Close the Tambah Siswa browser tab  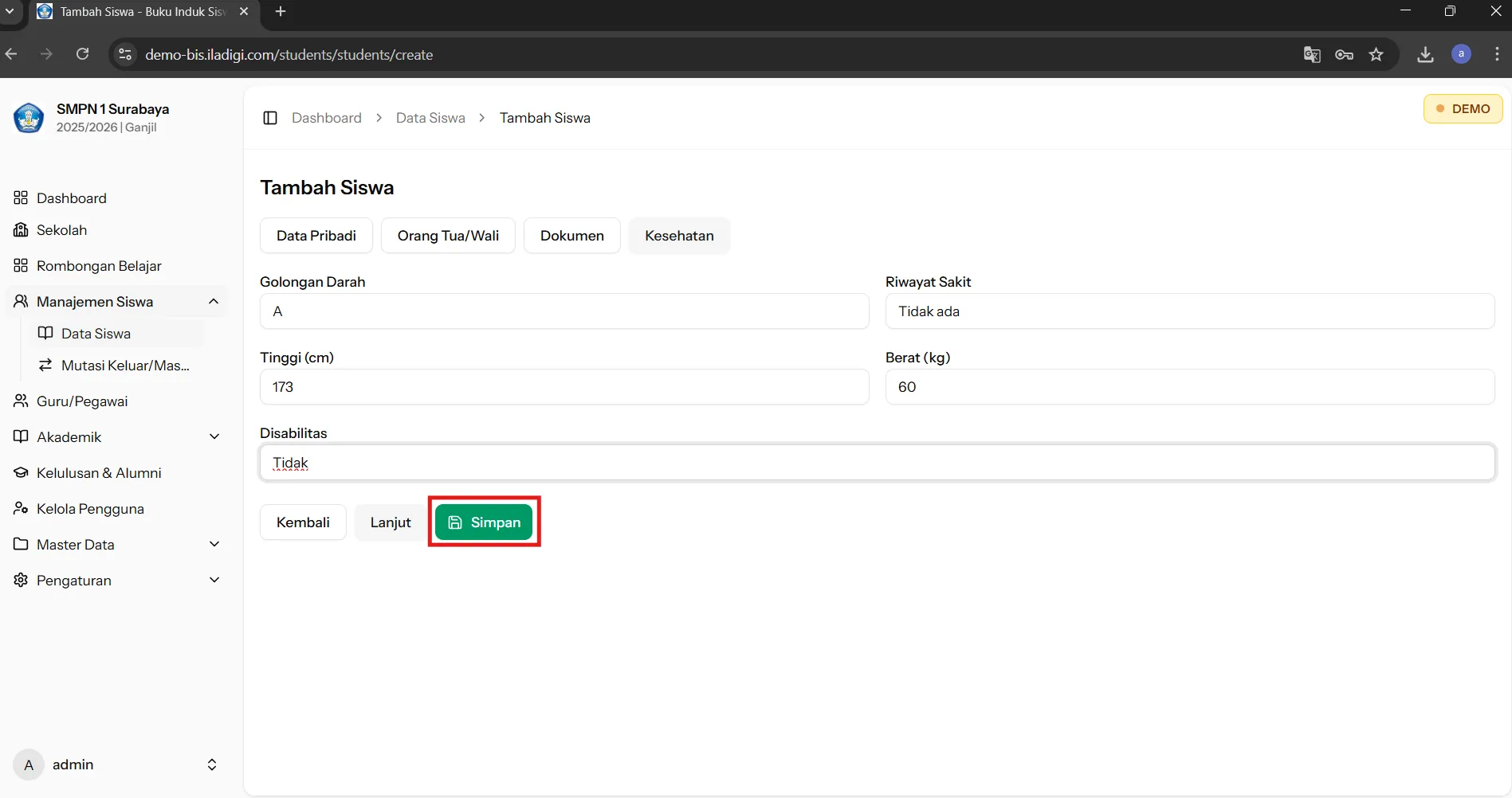point(244,11)
